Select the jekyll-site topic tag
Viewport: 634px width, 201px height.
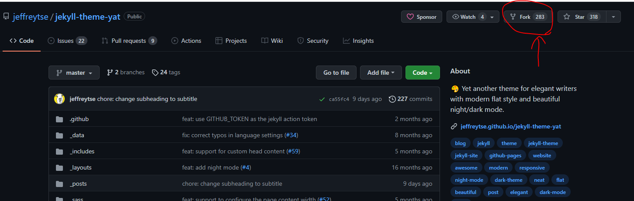[466, 156]
